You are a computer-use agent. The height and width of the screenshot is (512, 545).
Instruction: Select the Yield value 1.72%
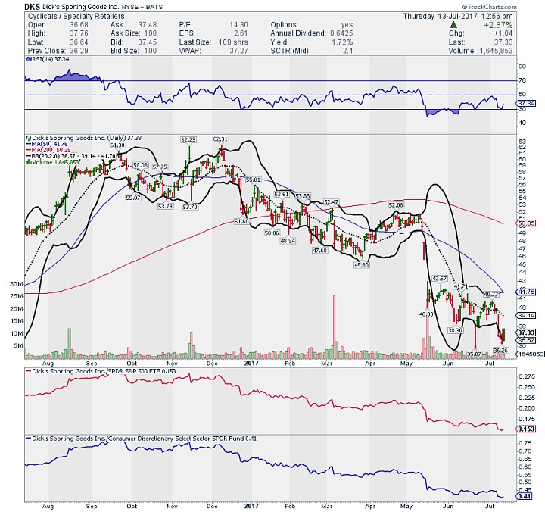[342, 42]
